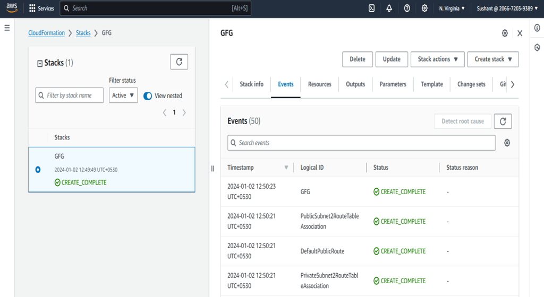Open the Services grid menu
544x297 pixels.
41,8
